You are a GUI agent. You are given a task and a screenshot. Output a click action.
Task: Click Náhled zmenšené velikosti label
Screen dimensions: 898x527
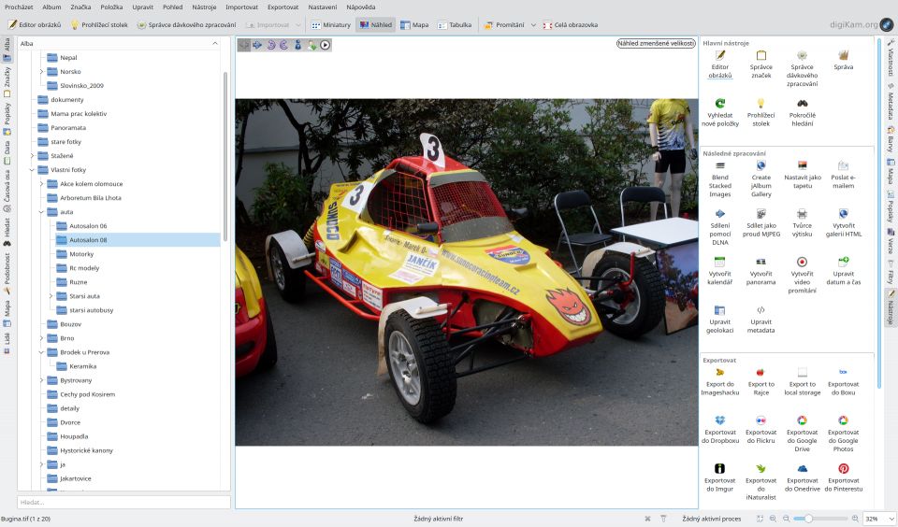pyautogui.click(x=656, y=43)
